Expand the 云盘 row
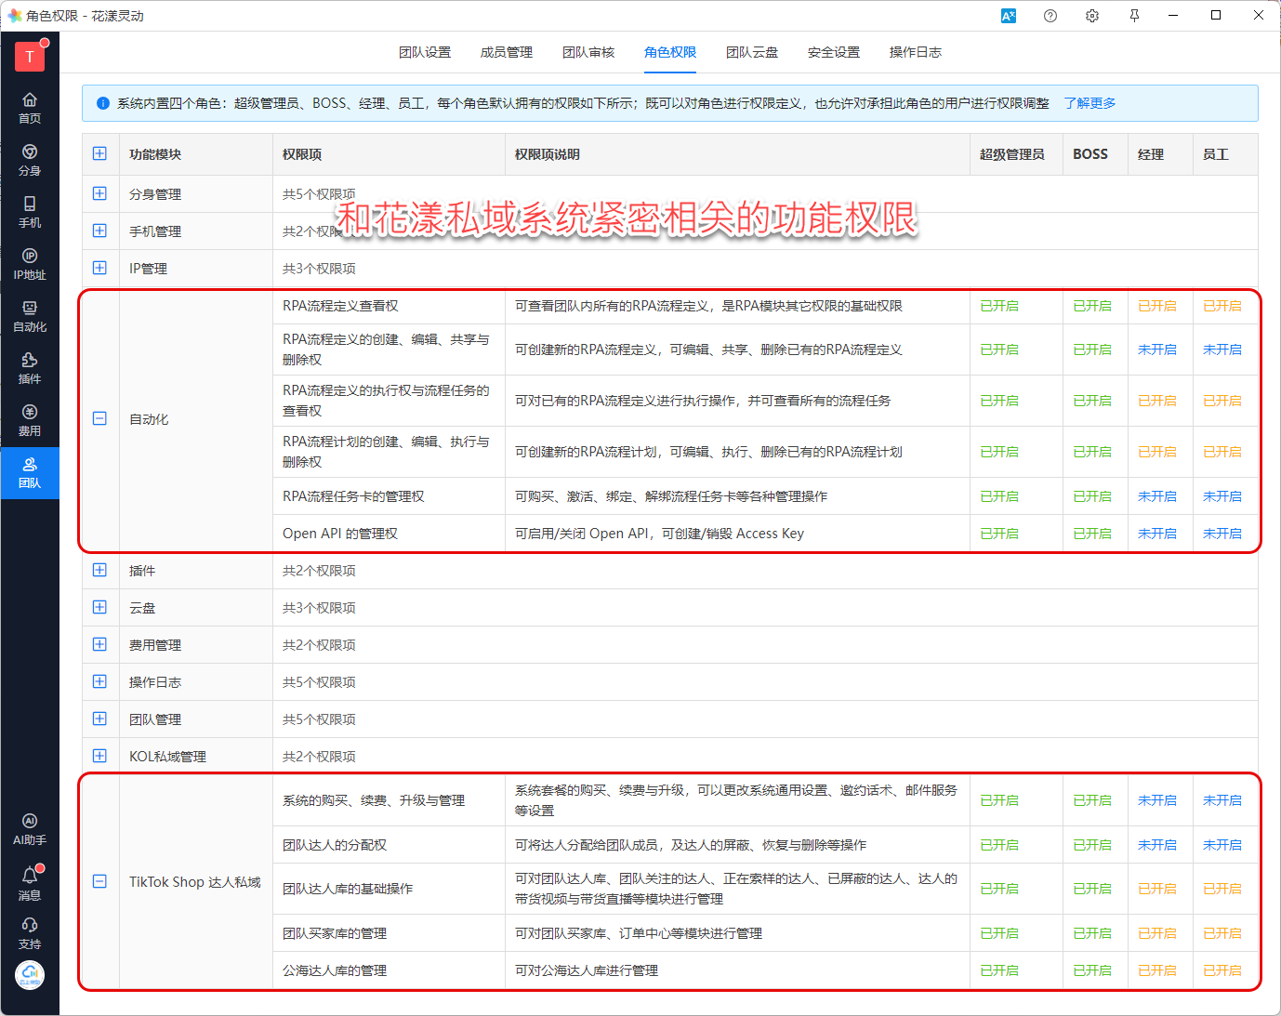Screen dimensions: 1281x1016 [99, 607]
